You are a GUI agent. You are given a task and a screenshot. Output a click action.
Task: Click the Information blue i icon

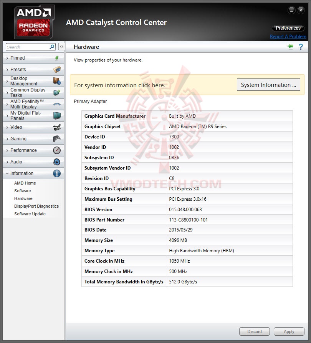pos(57,173)
